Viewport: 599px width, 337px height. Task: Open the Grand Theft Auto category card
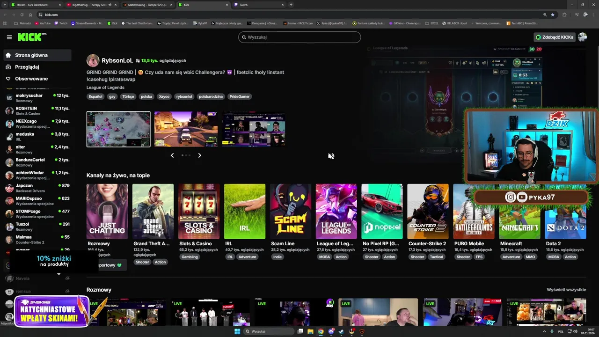coord(153,211)
